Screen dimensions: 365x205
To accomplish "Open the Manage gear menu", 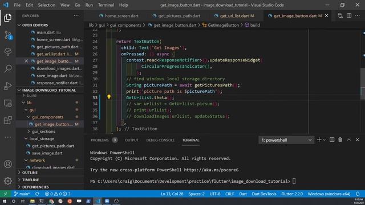I will click(7, 181).
